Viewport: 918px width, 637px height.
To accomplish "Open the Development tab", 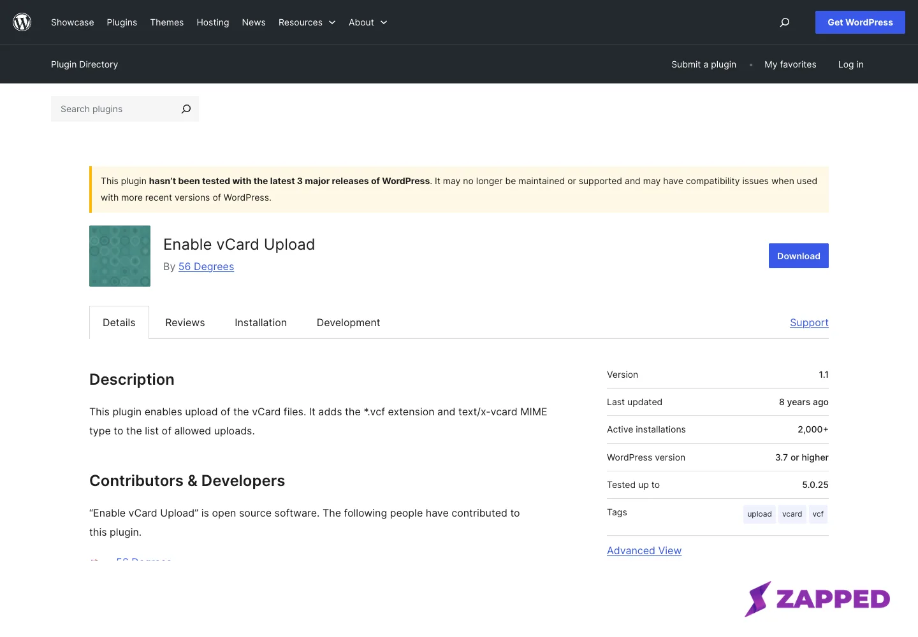I will (x=348, y=322).
